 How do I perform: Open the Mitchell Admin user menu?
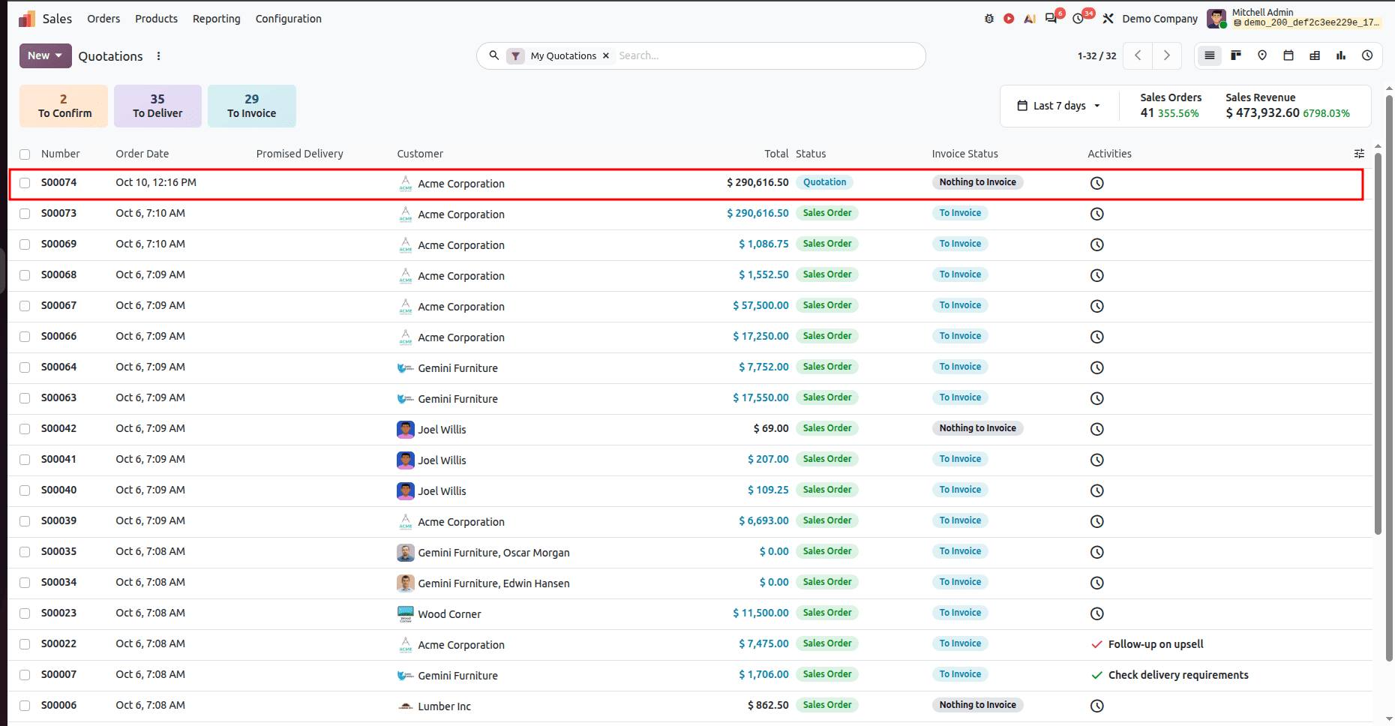(x=1294, y=18)
